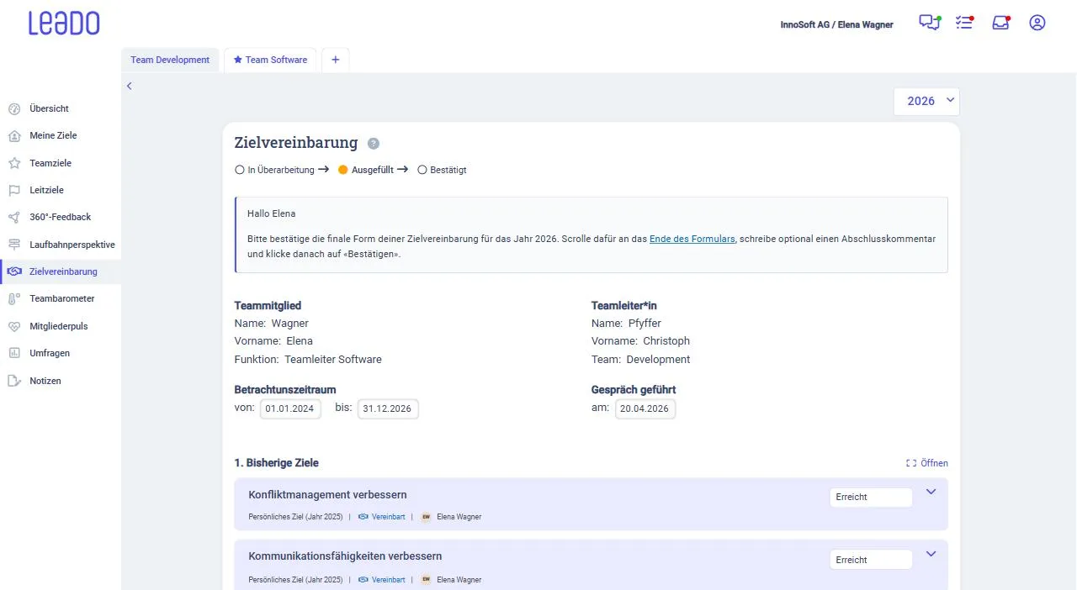Click the Übersicht gauge icon
Image resolution: width=1077 pixels, height=590 pixels.
(14, 108)
